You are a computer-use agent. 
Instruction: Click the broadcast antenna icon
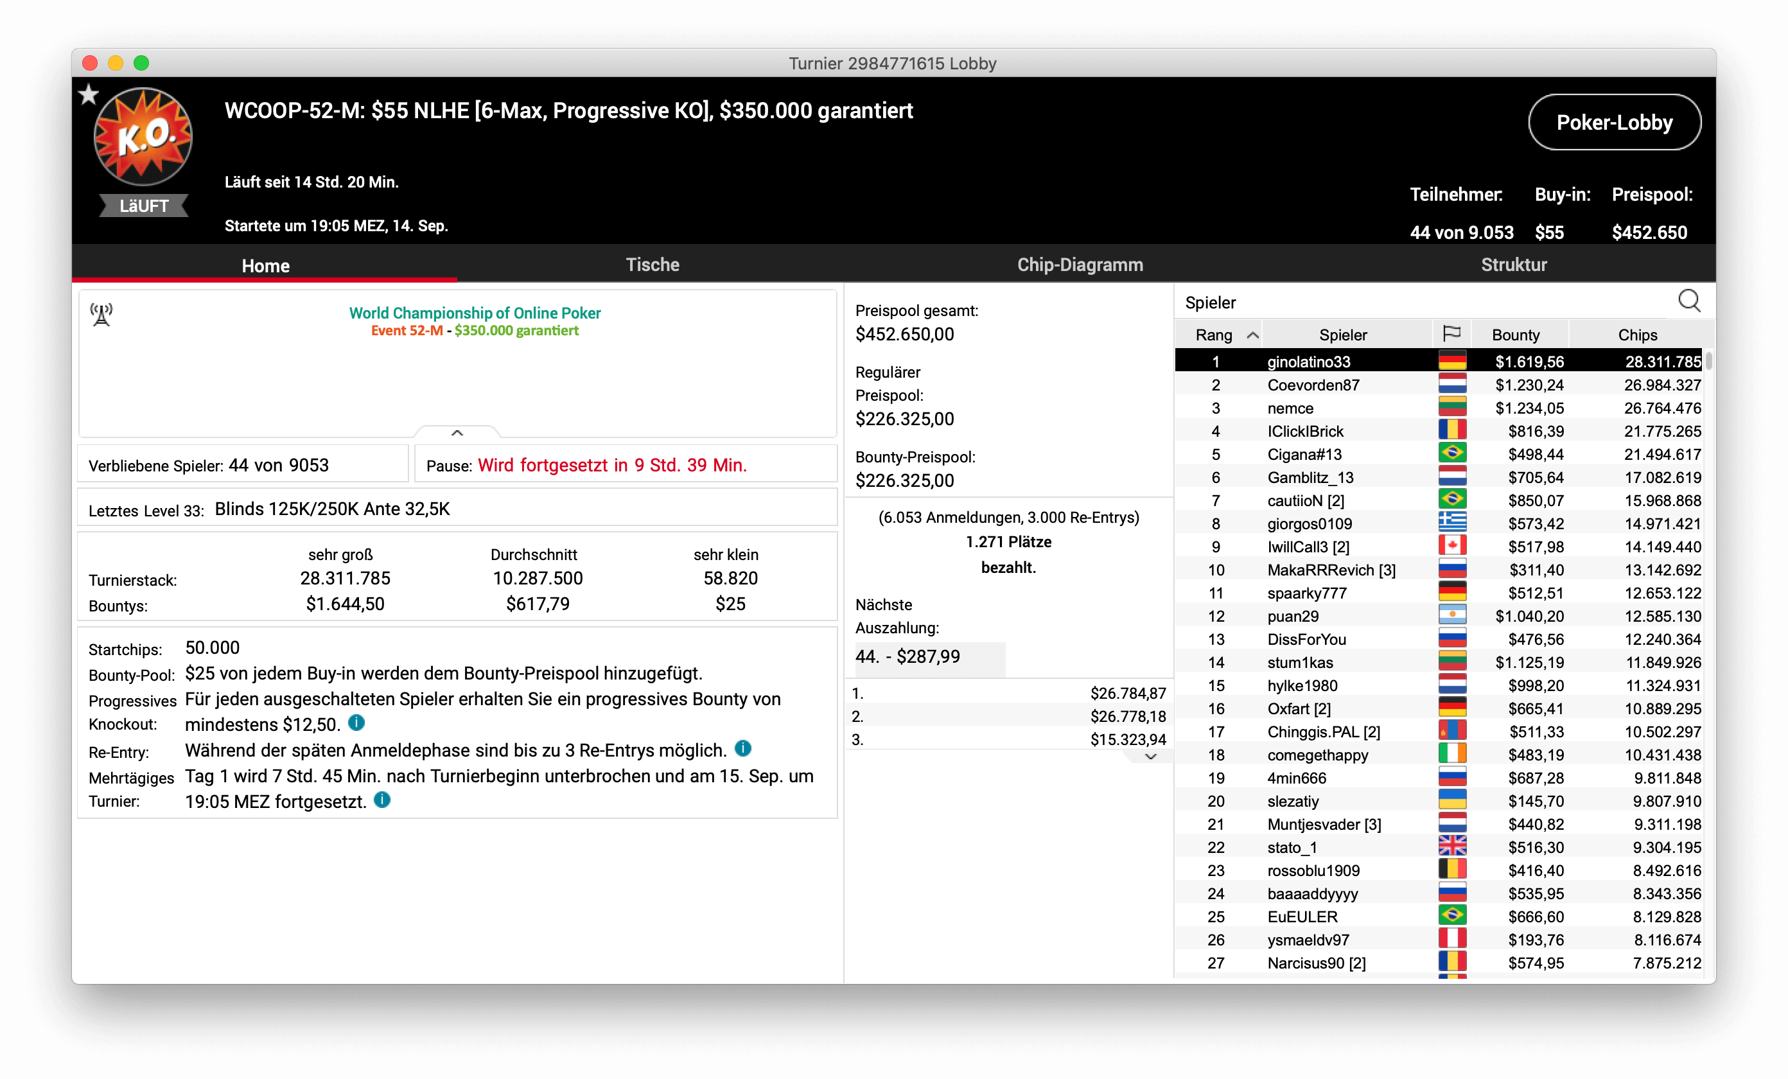101,315
